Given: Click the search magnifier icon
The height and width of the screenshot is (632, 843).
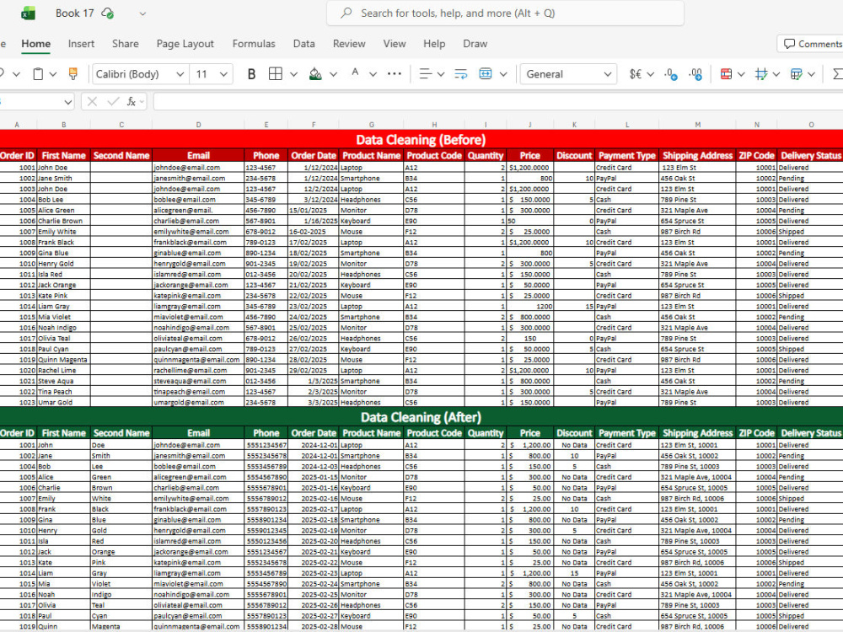Looking at the screenshot, I should tap(346, 13).
